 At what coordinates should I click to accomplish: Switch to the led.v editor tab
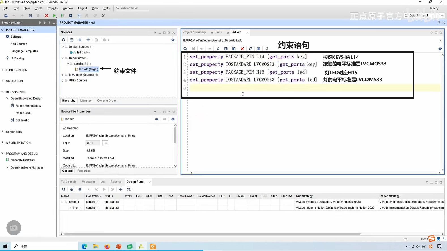pyautogui.click(x=219, y=32)
